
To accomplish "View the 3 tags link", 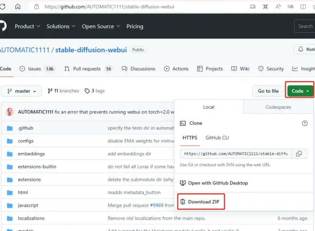I will click(94, 91).
